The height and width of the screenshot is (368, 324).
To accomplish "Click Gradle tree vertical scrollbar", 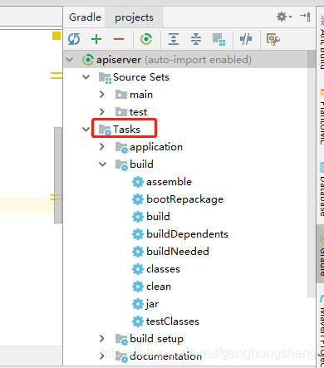I will pos(312,174).
